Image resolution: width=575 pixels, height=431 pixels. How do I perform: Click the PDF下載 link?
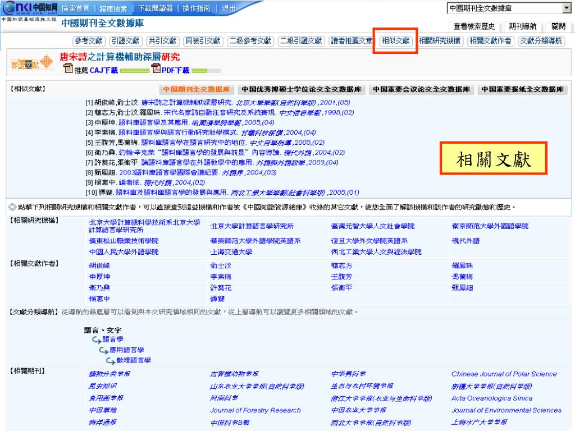pyautogui.click(x=175, y=70)
